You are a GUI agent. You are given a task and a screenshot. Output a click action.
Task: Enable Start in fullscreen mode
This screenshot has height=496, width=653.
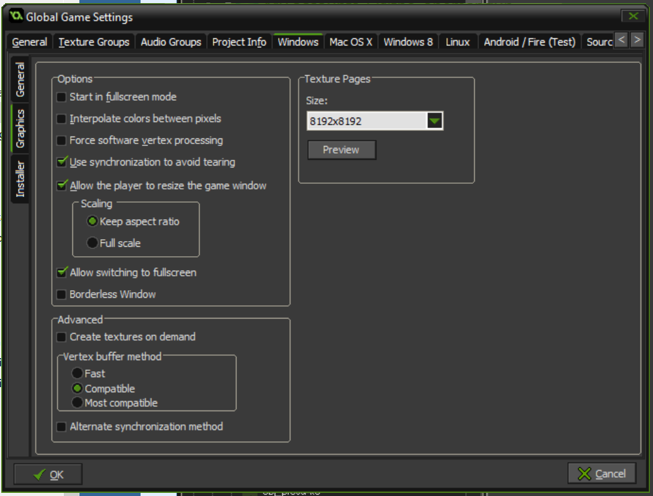pyautogui.click(x=62, y=97)
